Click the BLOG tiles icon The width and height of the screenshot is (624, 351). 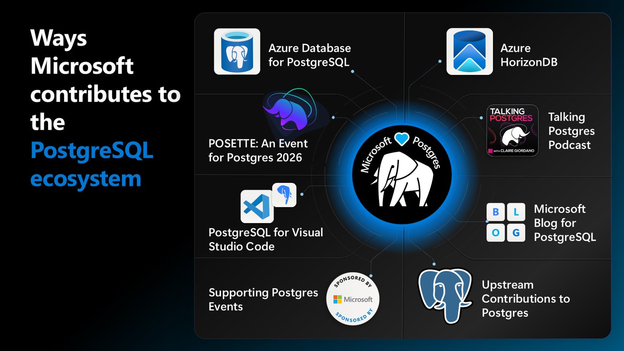tap(506, 222)
